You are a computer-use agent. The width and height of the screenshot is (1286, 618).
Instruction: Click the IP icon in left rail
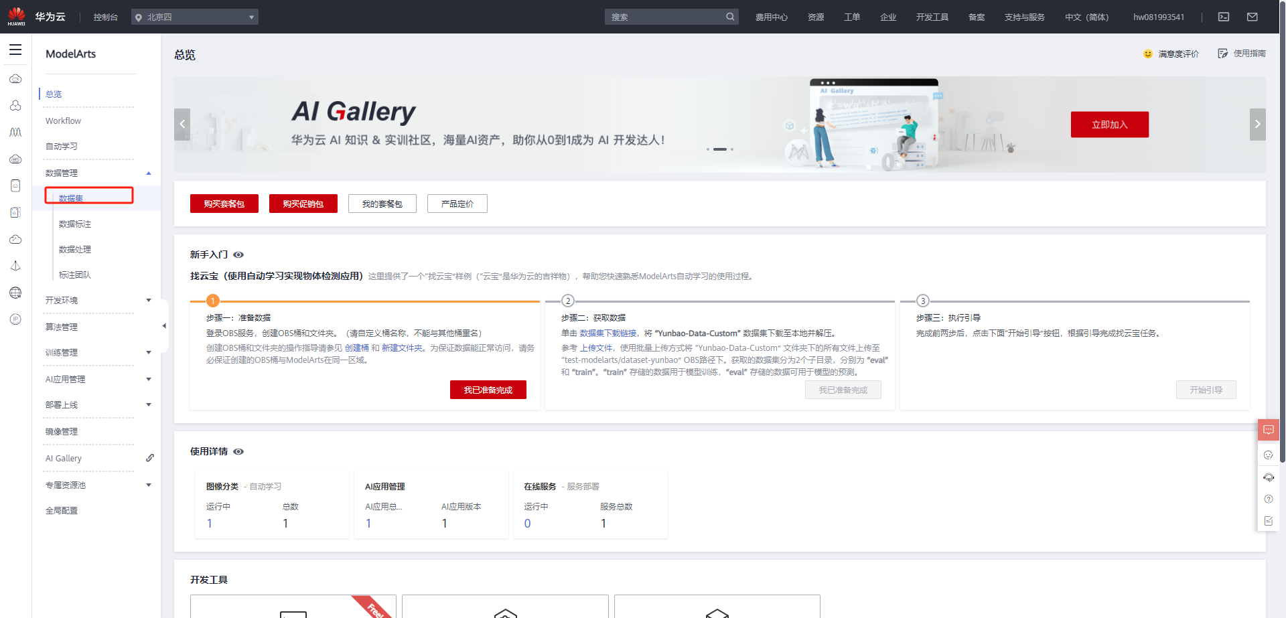[15, 319]
